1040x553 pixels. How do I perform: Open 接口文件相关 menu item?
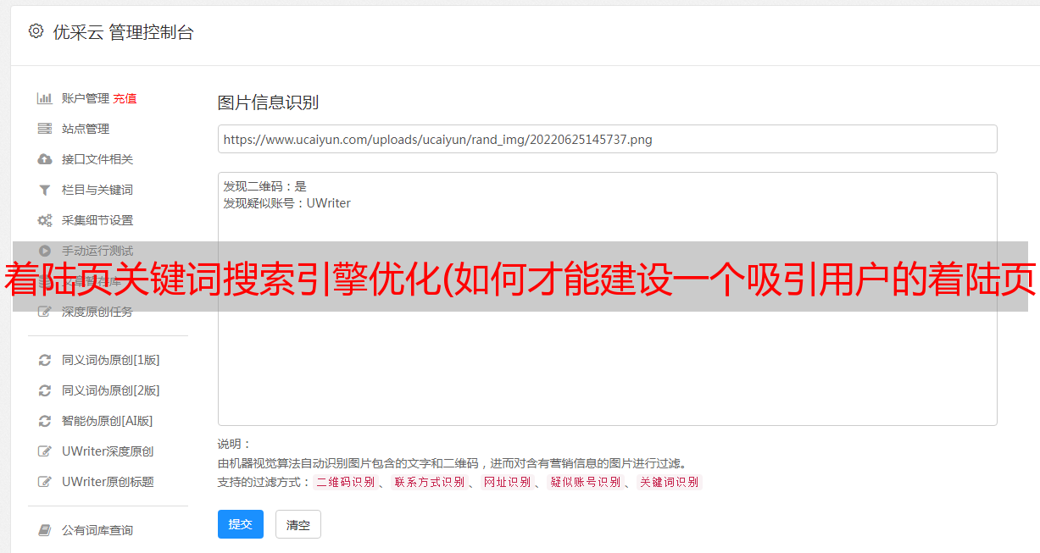click(97, 159)
